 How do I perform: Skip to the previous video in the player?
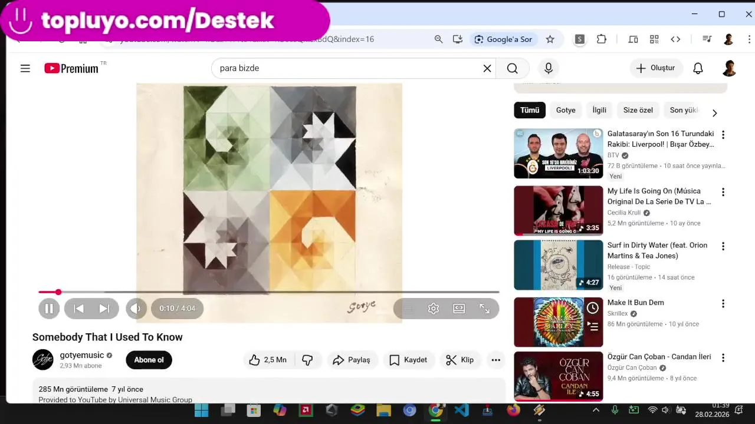pyautogui.click(x=78, y=309)
